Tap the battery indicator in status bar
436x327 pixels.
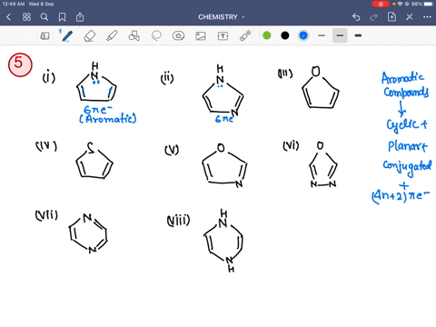tap(428, 4)
